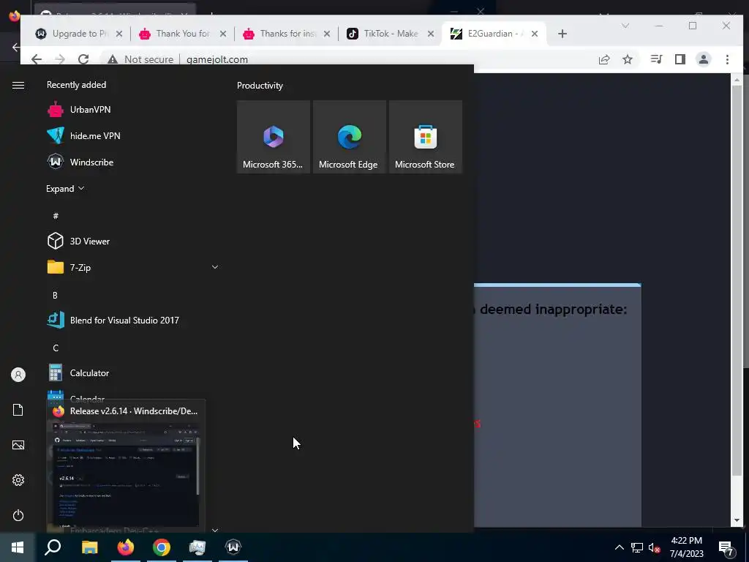Open Windscribe taskbar icon
This screenshot has height=562, width=749.
click(233, 547)
